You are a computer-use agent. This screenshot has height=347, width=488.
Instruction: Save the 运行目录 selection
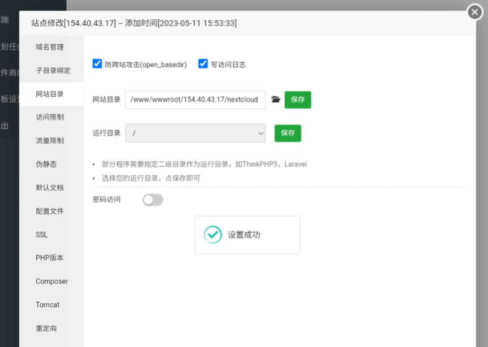pos(287,134)
